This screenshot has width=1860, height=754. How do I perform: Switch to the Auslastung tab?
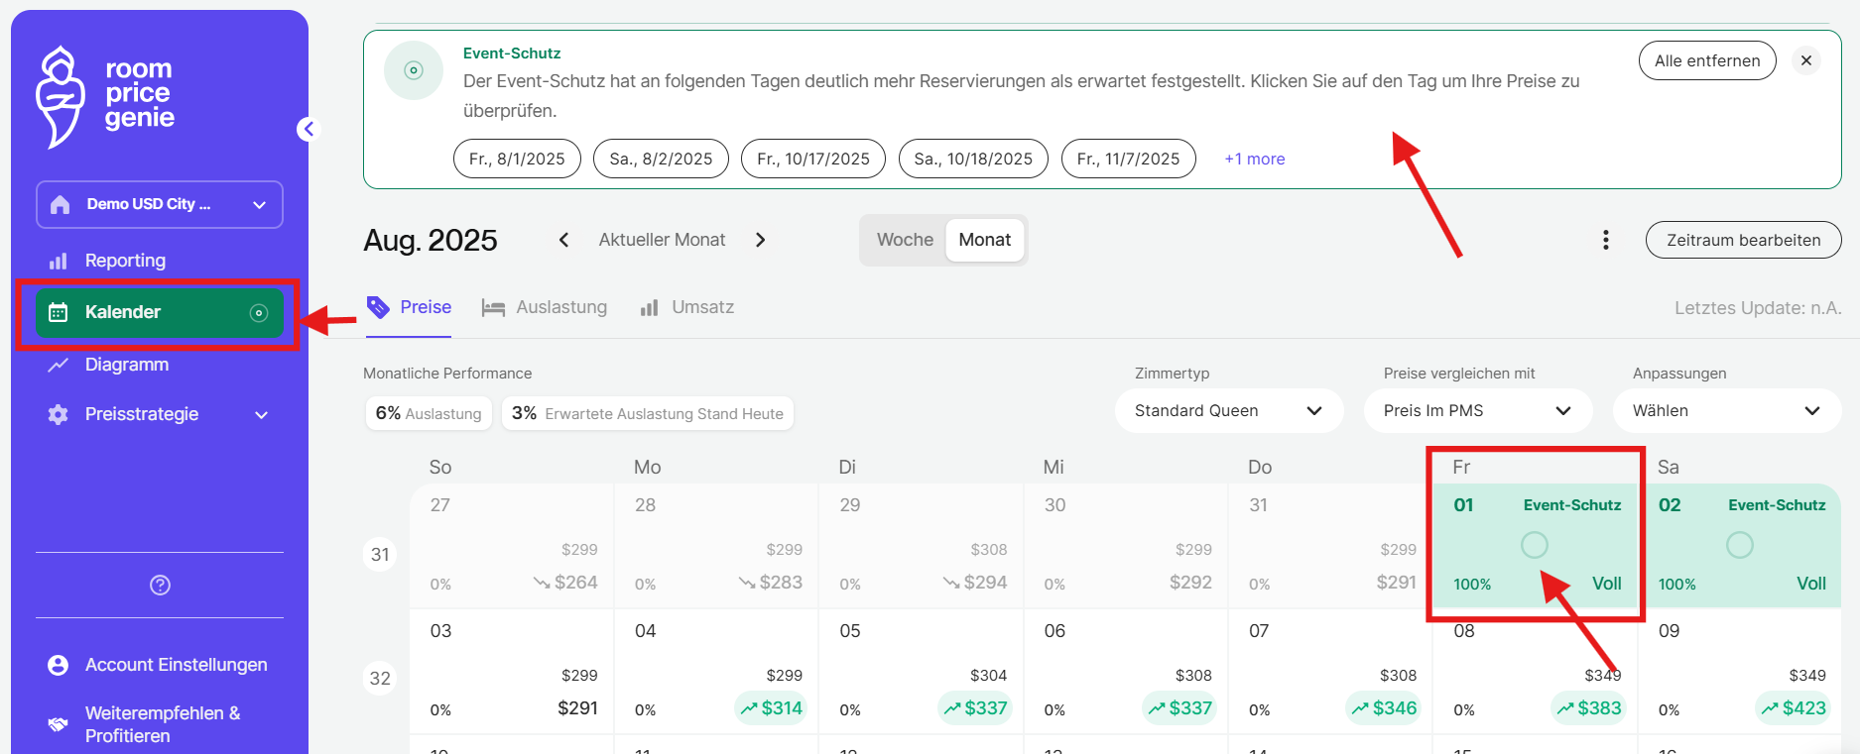(545, 307)
